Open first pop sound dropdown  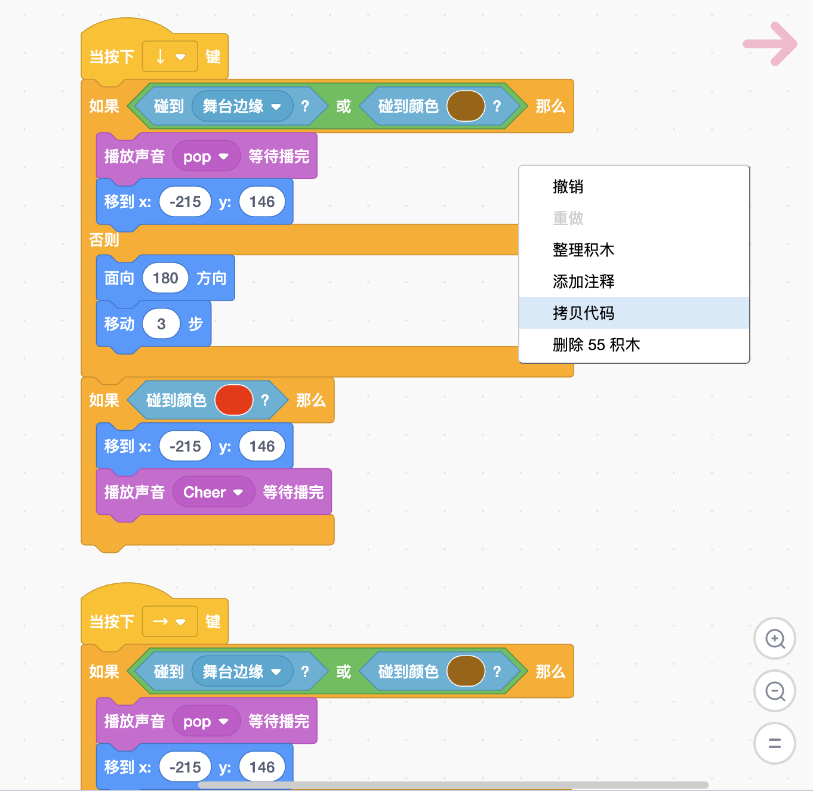tap(207, 156)
